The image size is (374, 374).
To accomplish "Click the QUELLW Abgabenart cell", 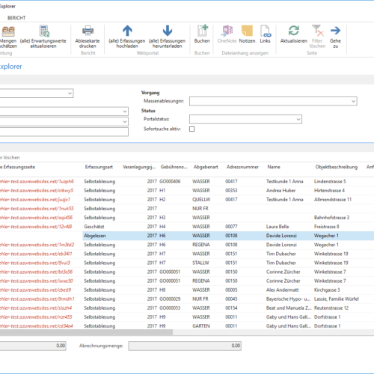I will [x=201, y=200].
